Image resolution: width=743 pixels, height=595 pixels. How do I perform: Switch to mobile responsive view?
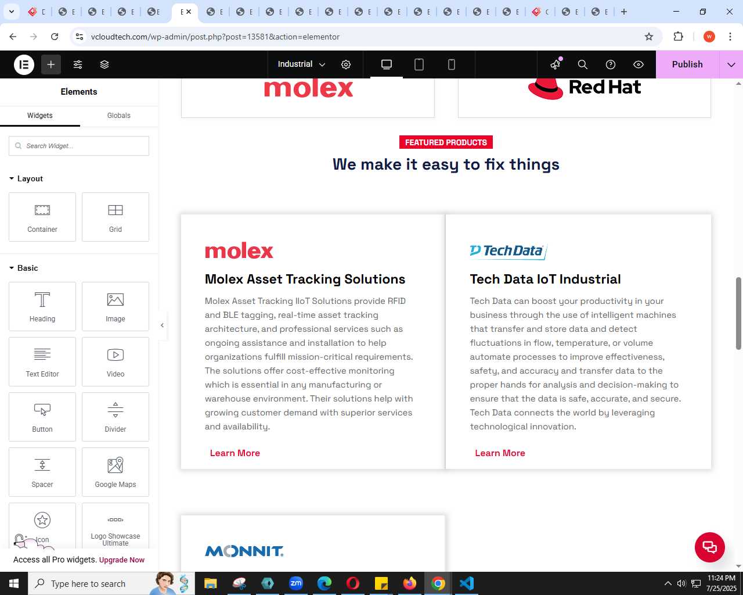point(452,64)
